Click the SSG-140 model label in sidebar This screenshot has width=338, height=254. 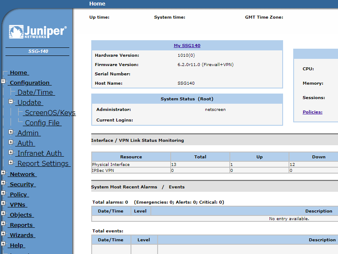click(38, 51)
